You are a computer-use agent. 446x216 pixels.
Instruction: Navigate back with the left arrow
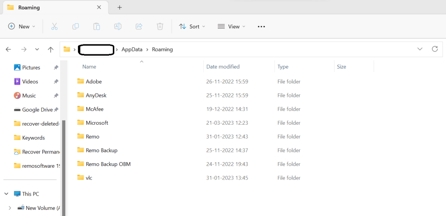point(8,50)
